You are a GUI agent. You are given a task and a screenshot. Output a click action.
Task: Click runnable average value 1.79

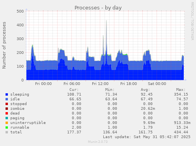coord(148,128)
